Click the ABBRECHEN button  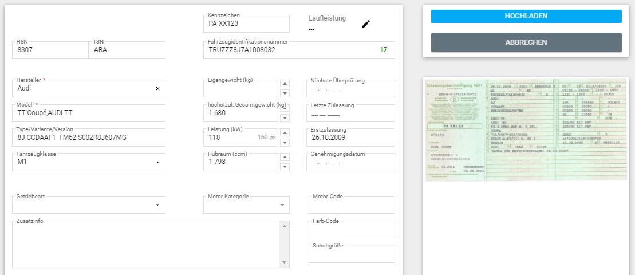(x=526, y=42)
